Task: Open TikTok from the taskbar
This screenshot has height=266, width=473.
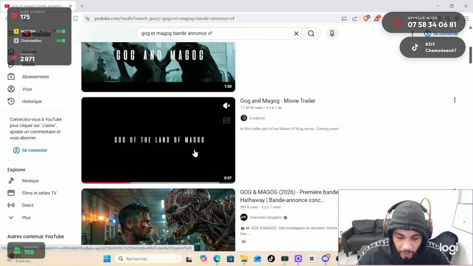Action: coord(271,259)
